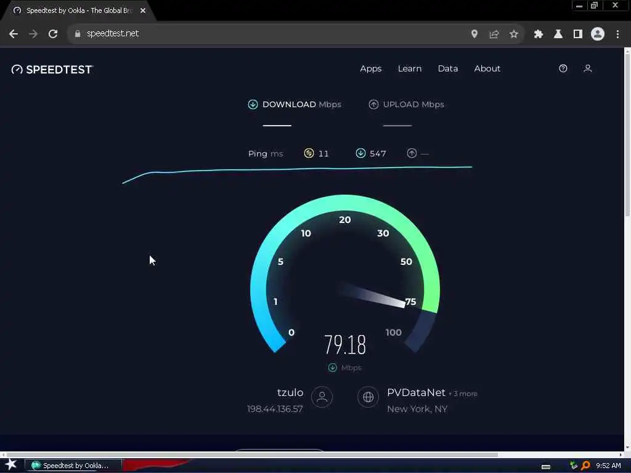Screen dimensions: 631x473
Task: Click the UPLOAD arrow icon
Action: (x=373, y=105)
